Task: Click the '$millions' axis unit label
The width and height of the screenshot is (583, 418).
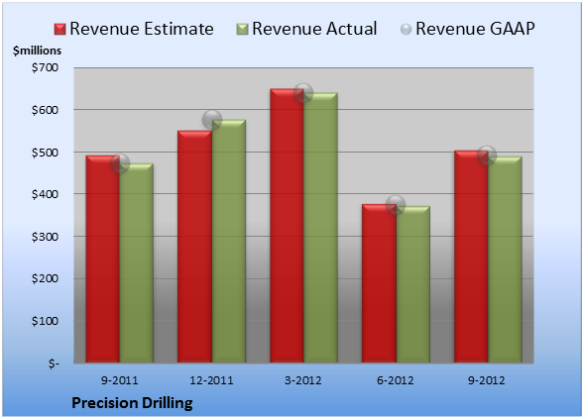Action: click(37, 51)
